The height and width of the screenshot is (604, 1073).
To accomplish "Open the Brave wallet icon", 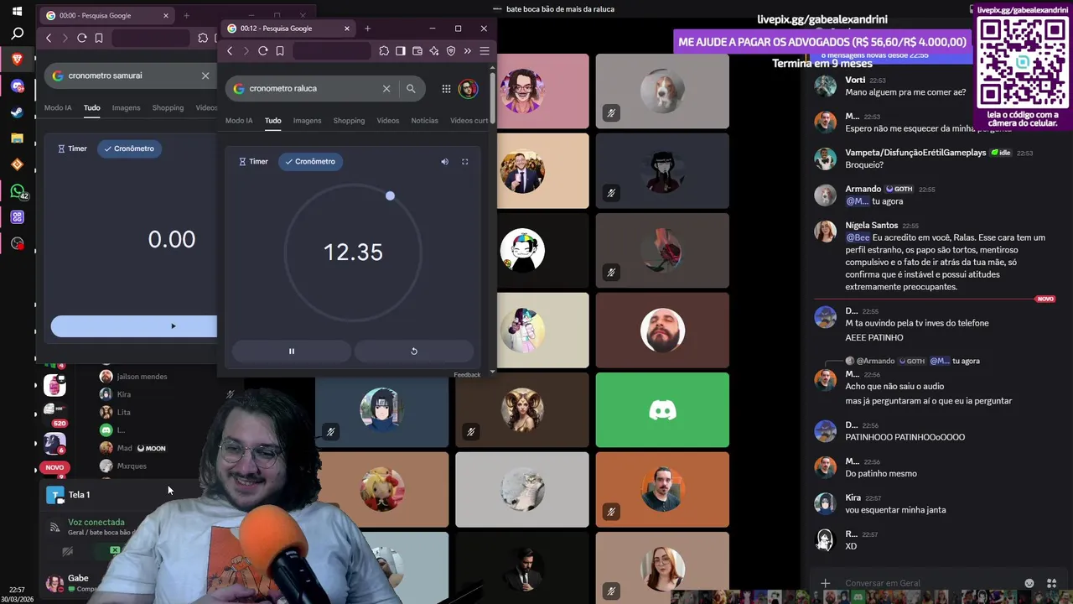I will click(x=417, y=51).
